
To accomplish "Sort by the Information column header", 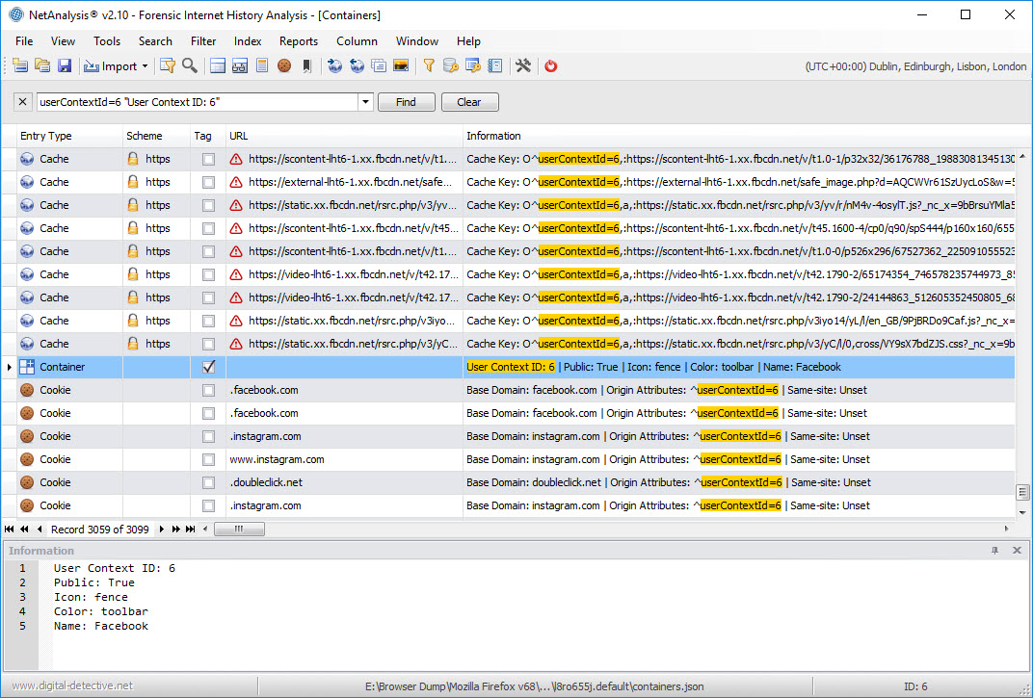I will (x=738, y=136).
